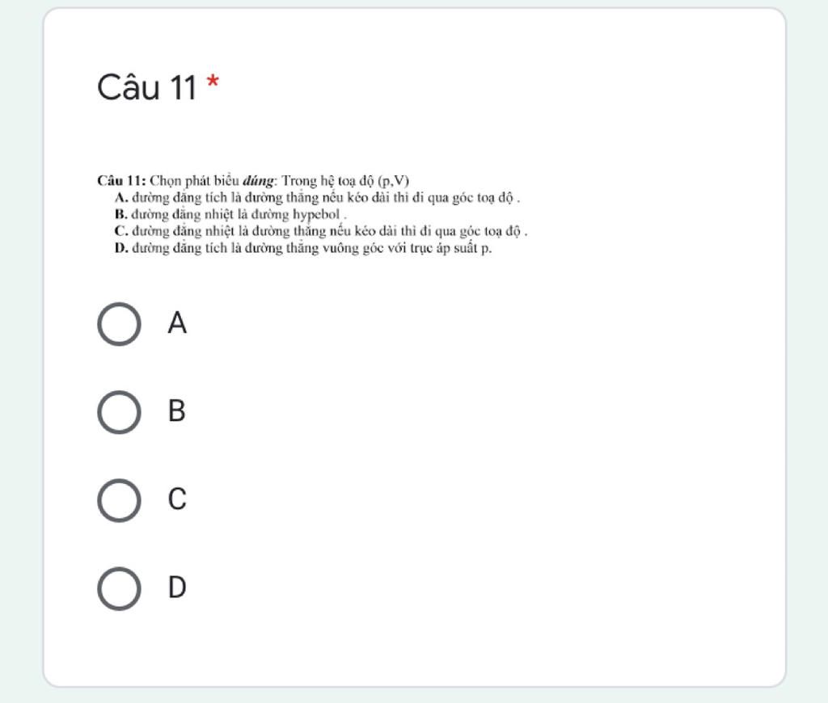The height and width of the screenshot is (703, 828).
Task: Click the letter D option label
Action: click(177, 587)
